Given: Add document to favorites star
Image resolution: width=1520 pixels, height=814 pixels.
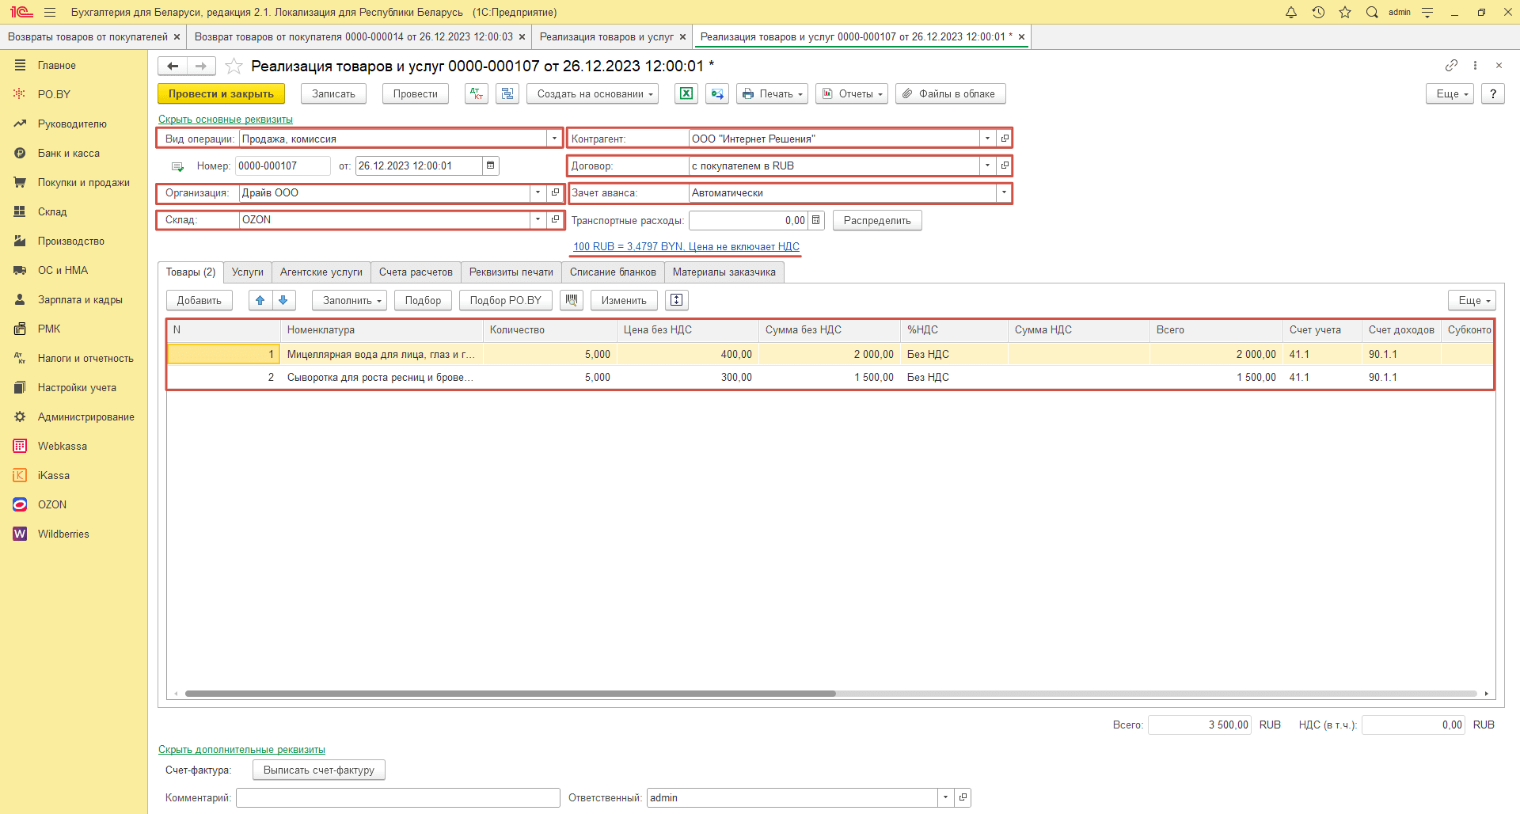Looking at the screenshot, I should tap(234, 66).
